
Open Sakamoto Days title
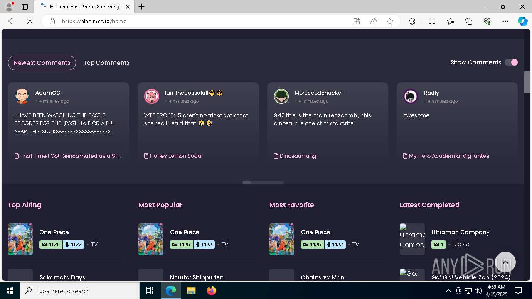click(x=62, y=277)
